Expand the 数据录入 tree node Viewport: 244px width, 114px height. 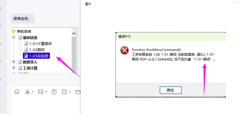coord(14,62)
